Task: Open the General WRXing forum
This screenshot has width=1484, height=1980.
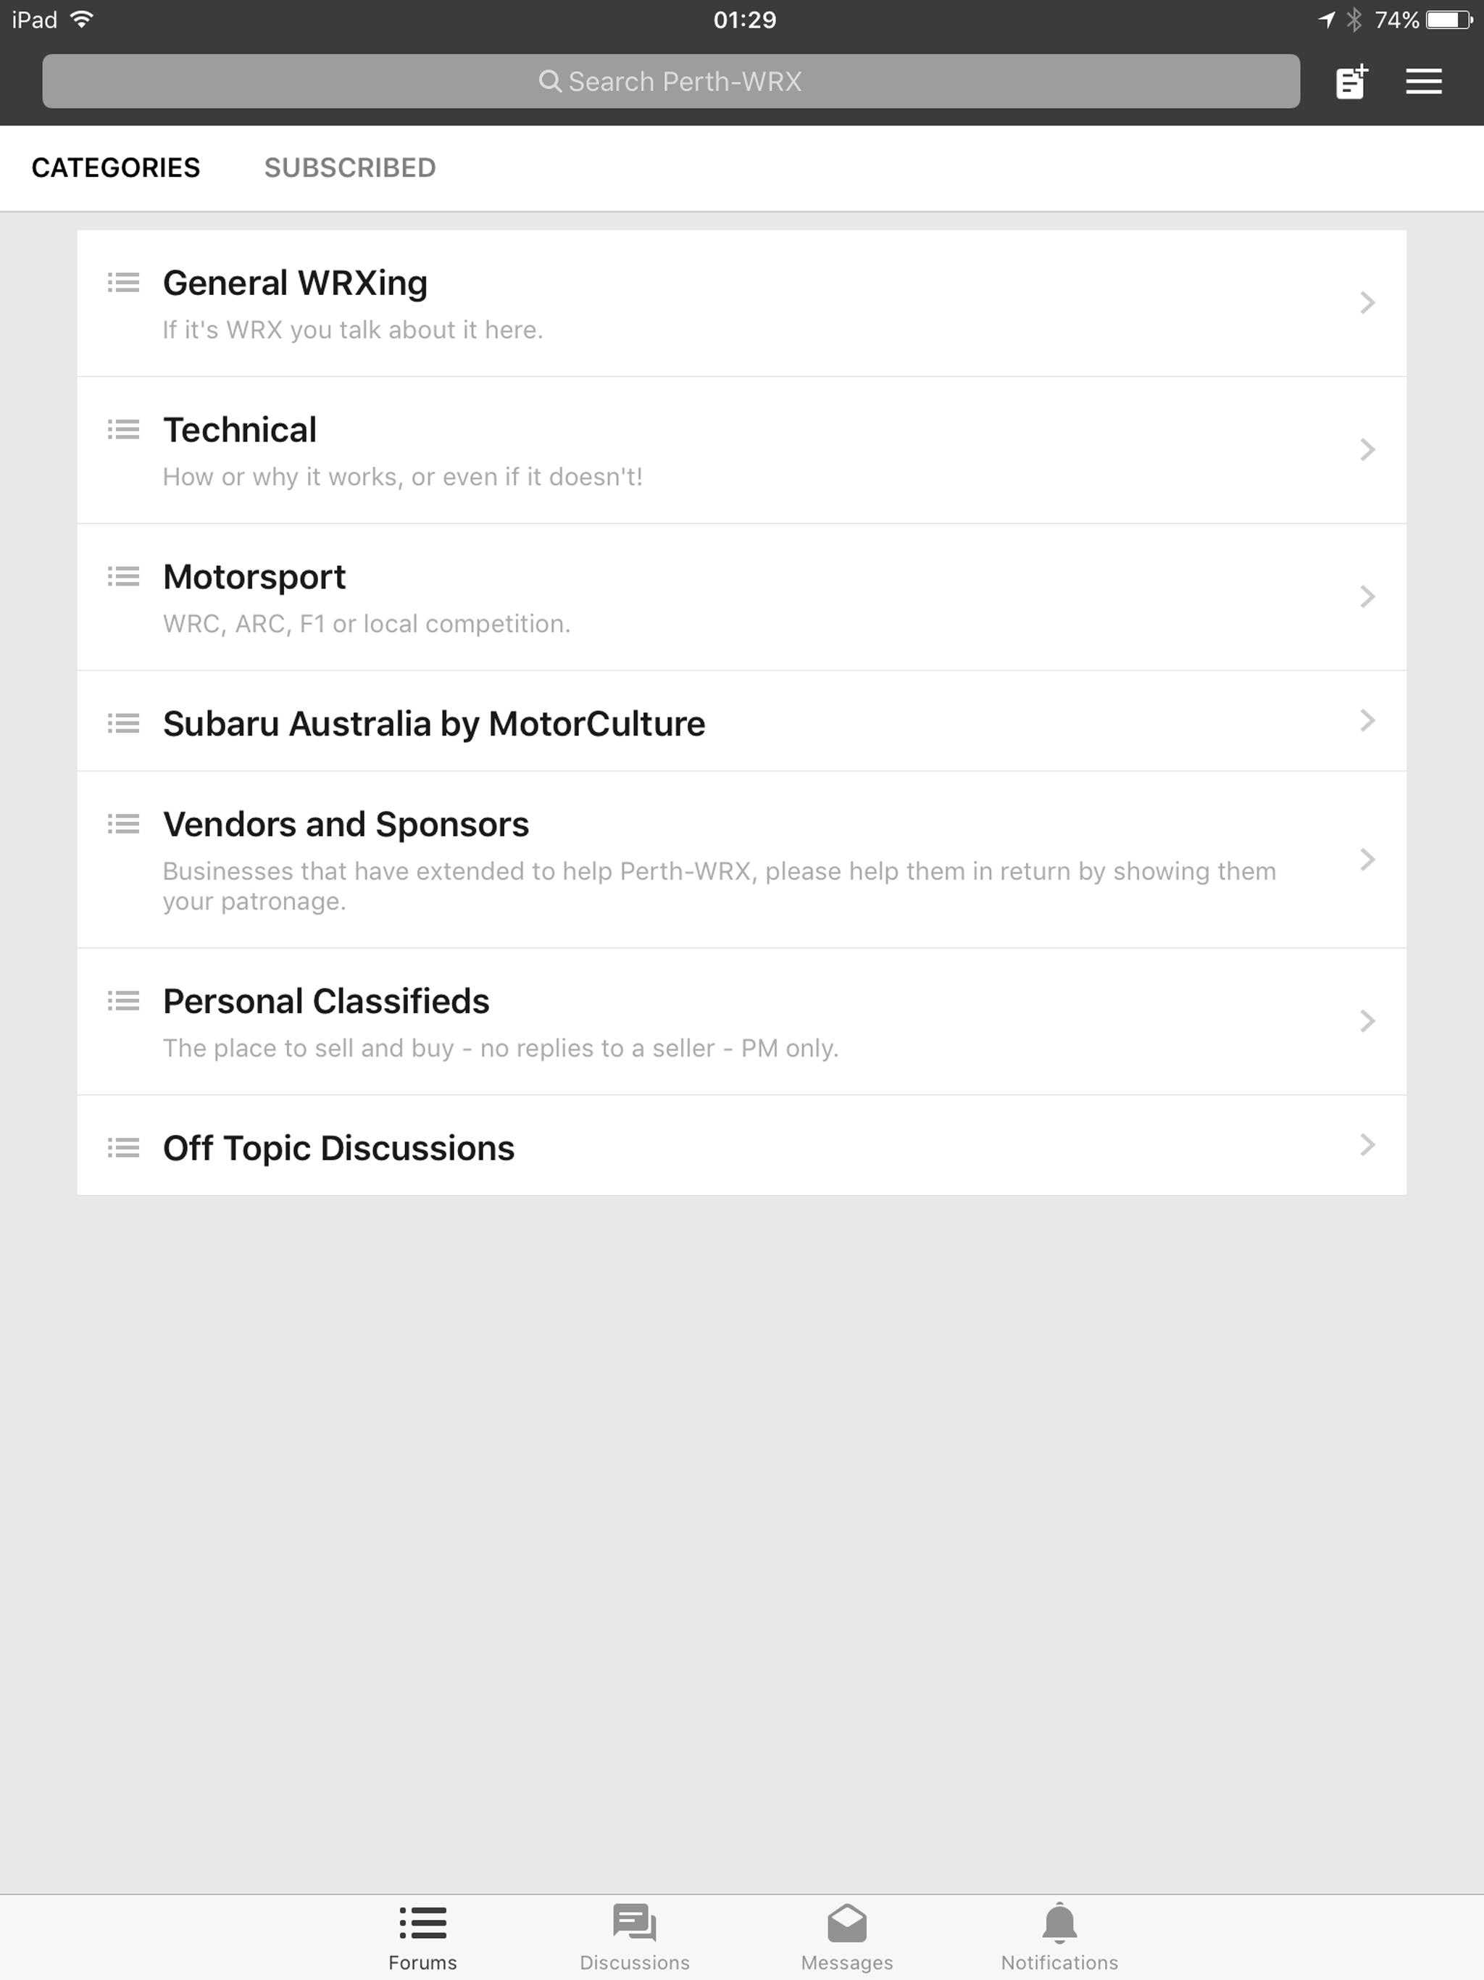Action: click(741, 304)
